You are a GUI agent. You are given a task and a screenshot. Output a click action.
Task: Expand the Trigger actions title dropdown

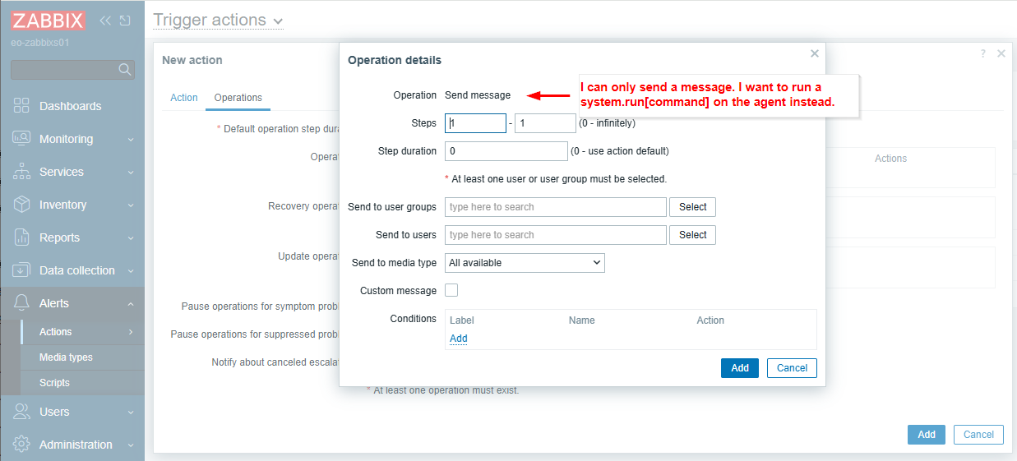coord(277,21)
